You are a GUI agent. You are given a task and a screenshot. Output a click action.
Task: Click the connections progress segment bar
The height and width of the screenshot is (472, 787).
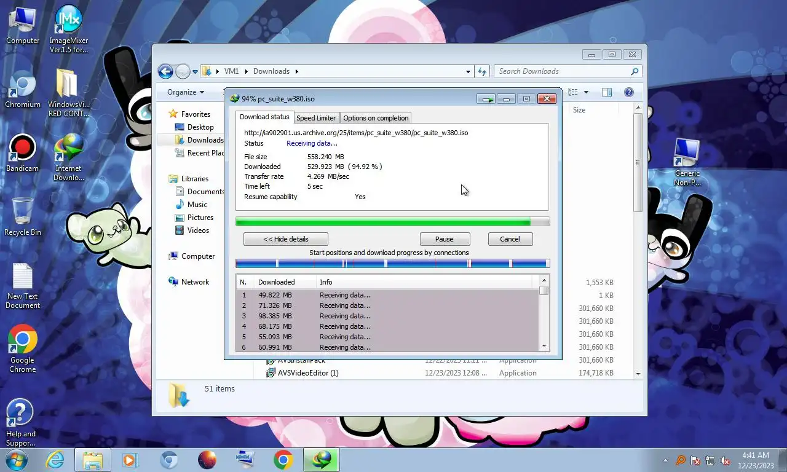[392, 264]
